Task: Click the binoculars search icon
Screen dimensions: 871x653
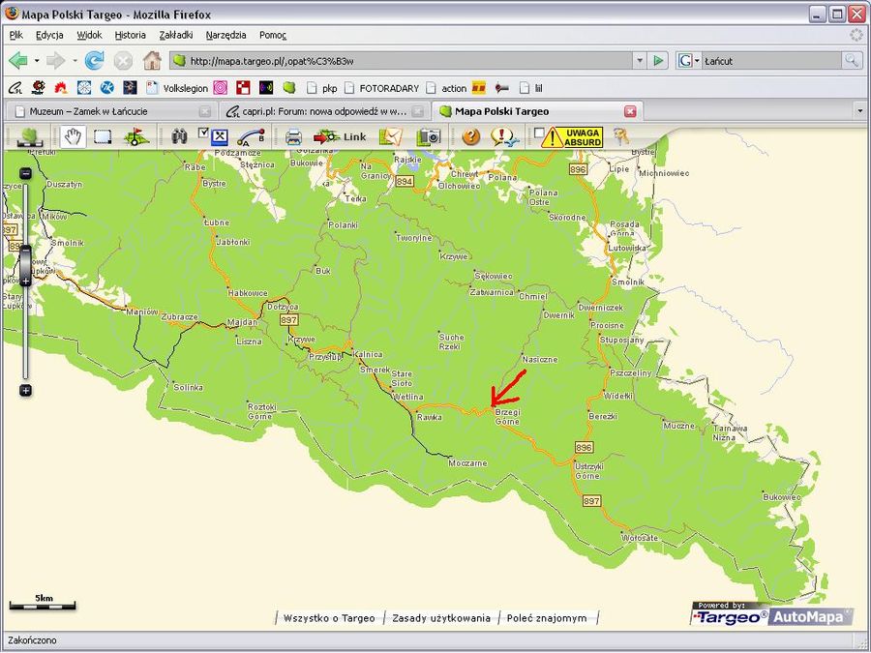Action: pyautogui.click(x=180, y=136)
